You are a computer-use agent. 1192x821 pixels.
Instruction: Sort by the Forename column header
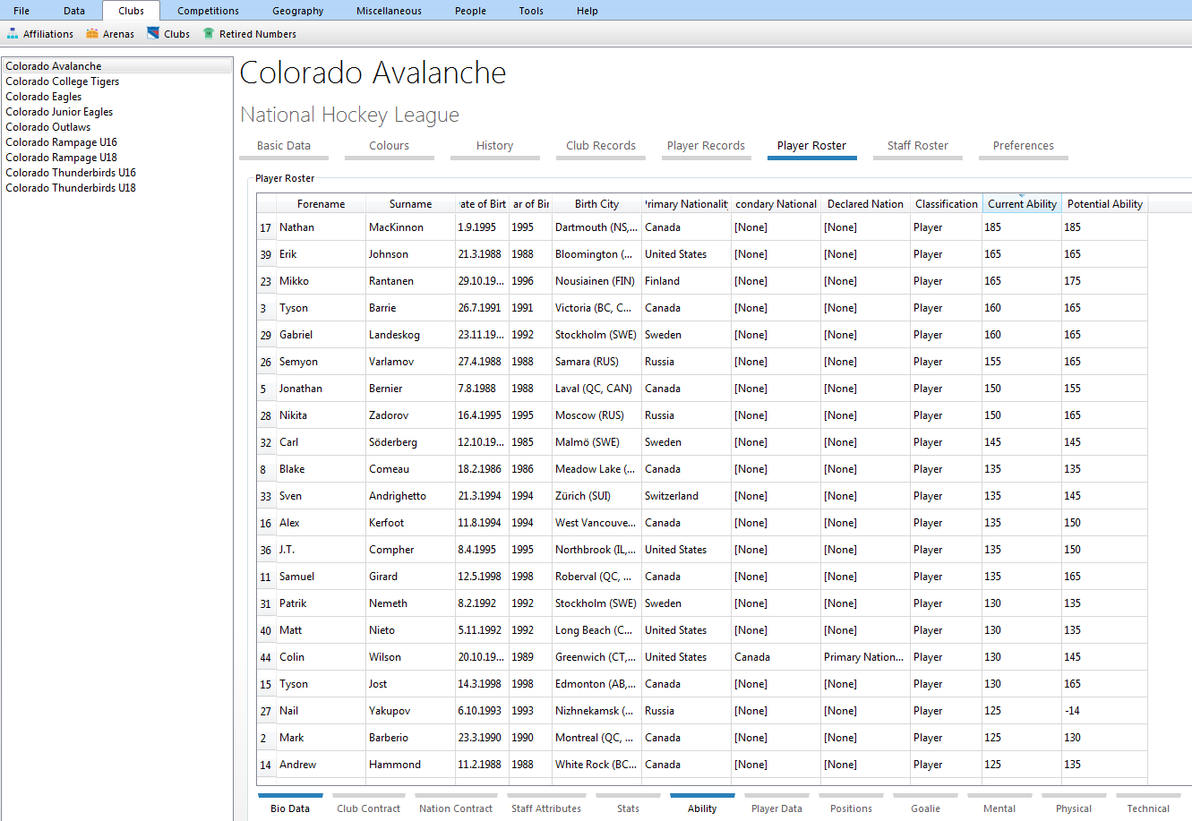click(321, 204)
